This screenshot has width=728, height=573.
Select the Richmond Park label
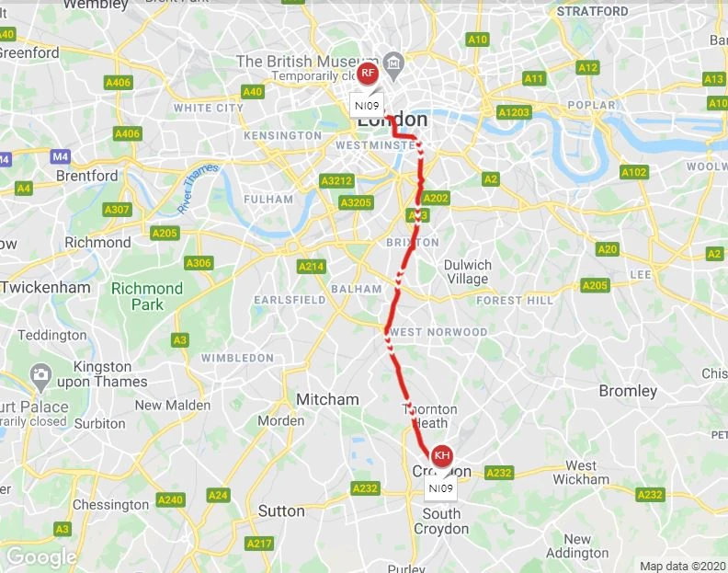[147, 296]
